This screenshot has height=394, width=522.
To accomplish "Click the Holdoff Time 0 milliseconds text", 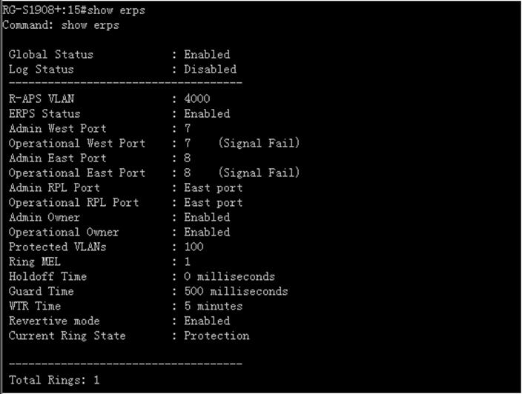I will pos(229,277).
